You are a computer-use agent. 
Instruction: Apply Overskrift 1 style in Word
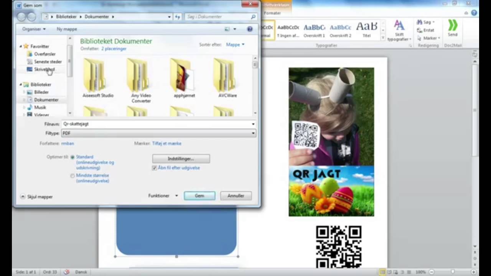point(314,31)
